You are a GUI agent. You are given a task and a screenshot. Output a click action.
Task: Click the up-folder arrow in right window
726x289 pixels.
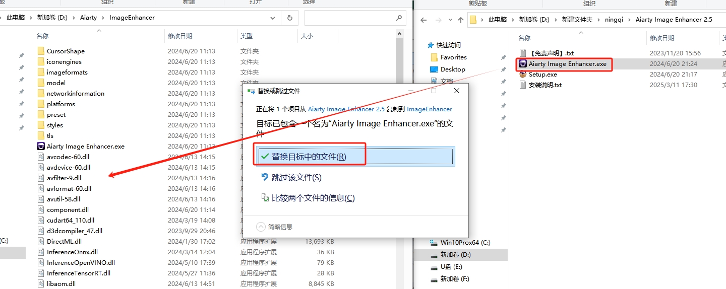click(460, 20)
